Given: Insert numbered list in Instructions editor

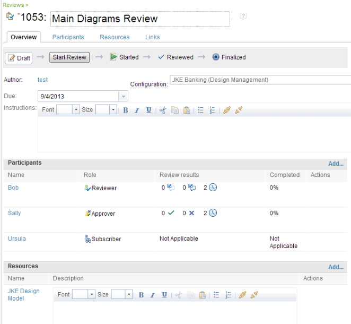Looking at the screenshot, I should tap(213, 110).
